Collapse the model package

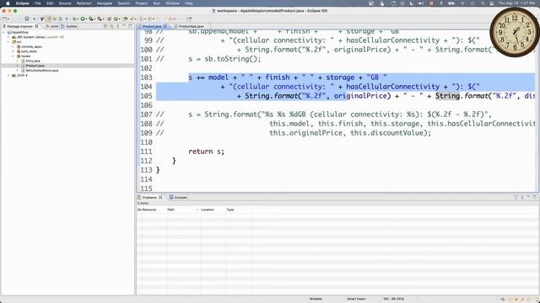click(13, 56)
